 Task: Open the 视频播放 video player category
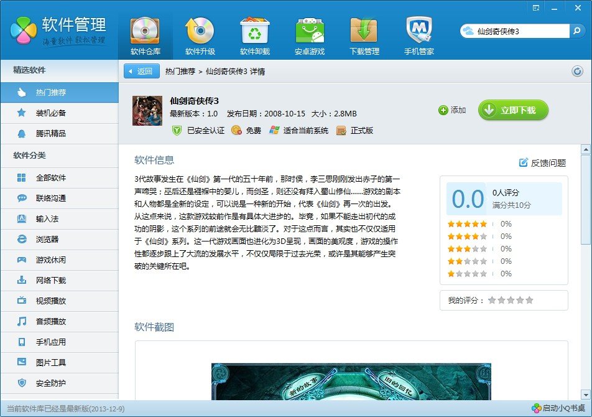click(x=58, y=301)
